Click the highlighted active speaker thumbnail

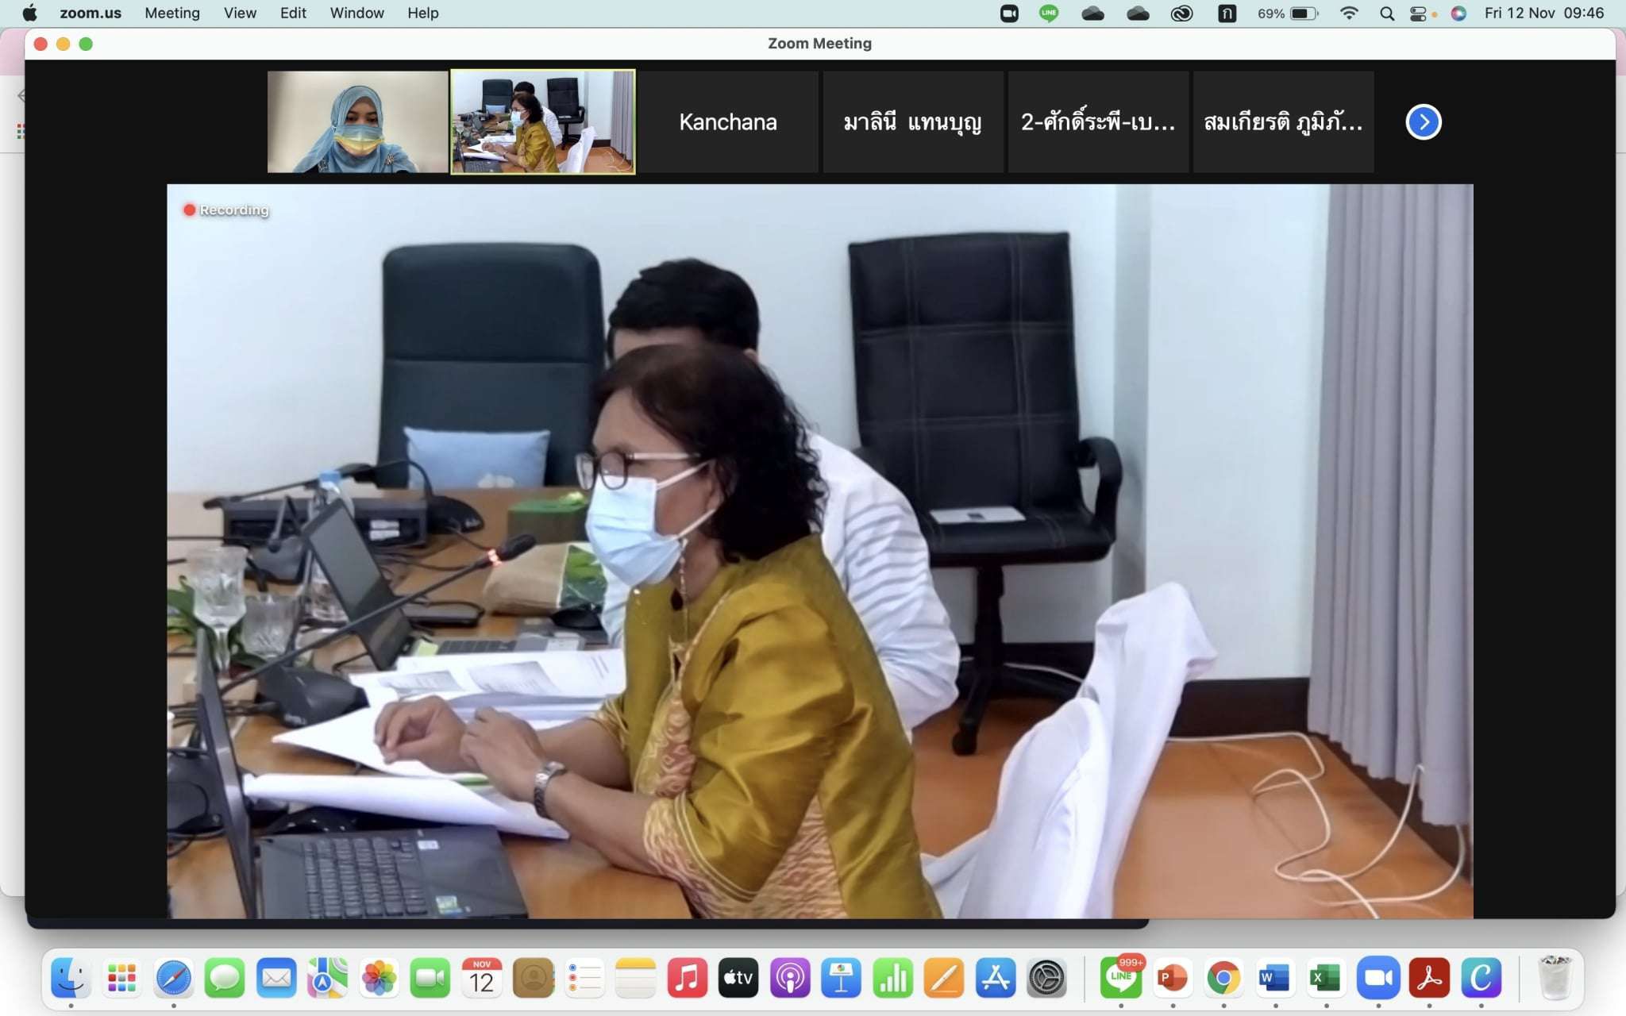tap(543, 122)
